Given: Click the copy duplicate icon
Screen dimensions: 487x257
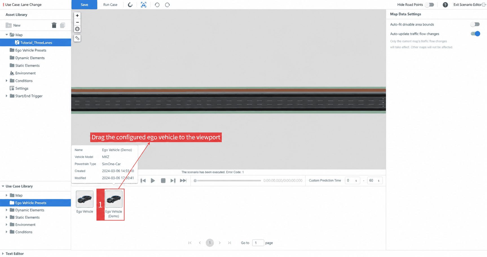Looking at the screenshot, I should click(63, 25).
